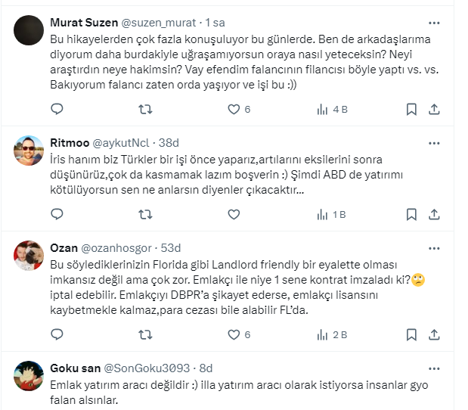Retweet Ritmoo's post
Screen dimensions: 468x410
point(145,215)
